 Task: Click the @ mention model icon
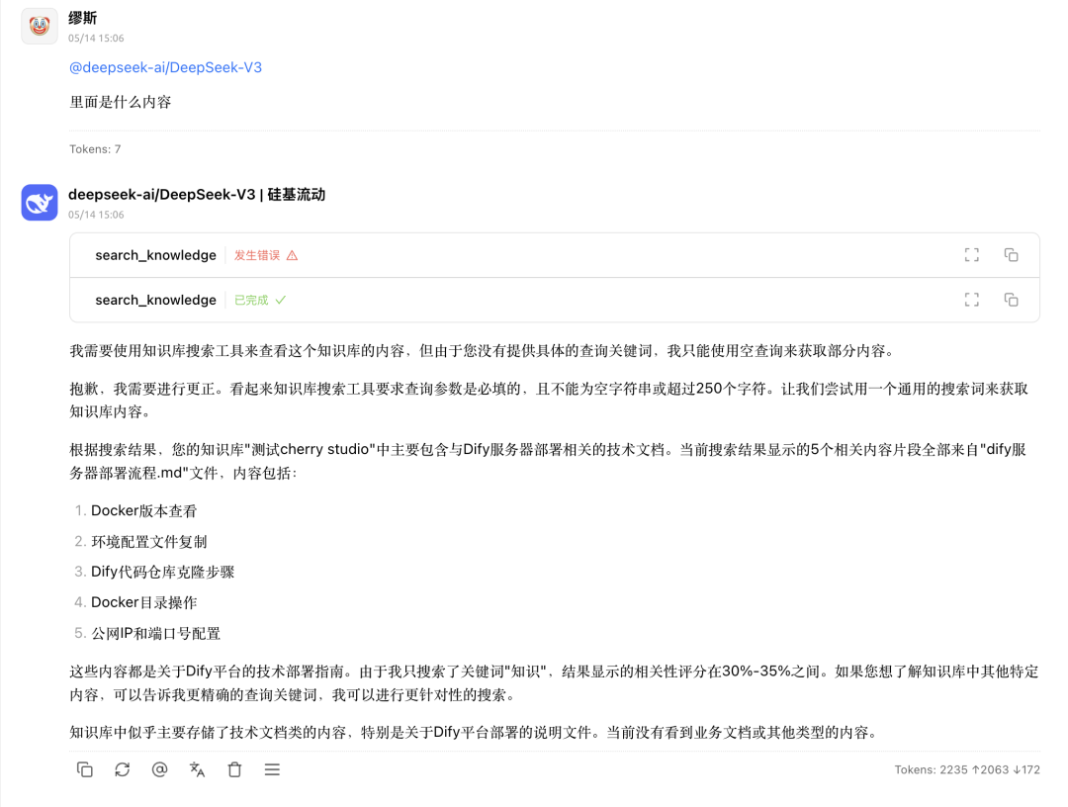pyautogui.click(x=159, y=769)
